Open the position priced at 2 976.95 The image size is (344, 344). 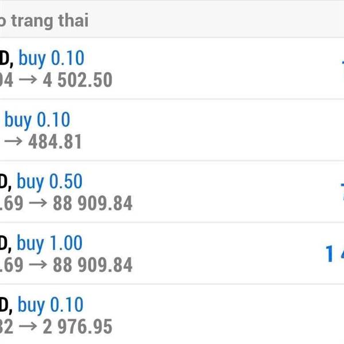[172, 315]
